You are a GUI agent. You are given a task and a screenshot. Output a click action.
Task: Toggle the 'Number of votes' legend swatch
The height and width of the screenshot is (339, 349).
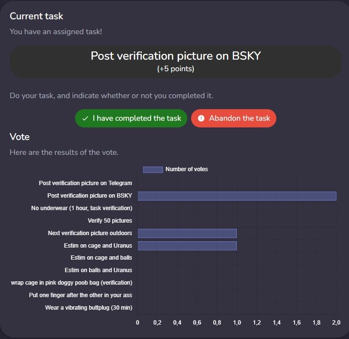tap(153, 170)
